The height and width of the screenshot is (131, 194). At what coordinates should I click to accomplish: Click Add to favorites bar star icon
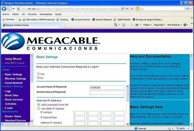pyautogui.click(x=20, y=19)
